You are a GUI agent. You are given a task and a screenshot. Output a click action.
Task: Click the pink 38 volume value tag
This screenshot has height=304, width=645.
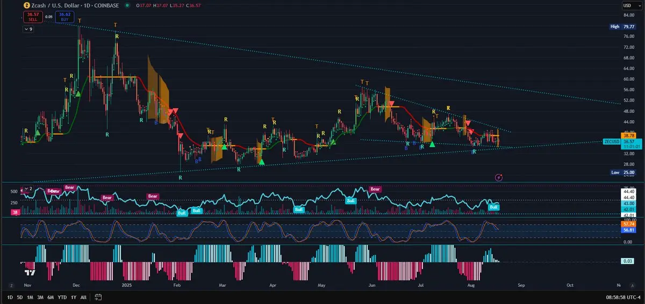[16, 213]
